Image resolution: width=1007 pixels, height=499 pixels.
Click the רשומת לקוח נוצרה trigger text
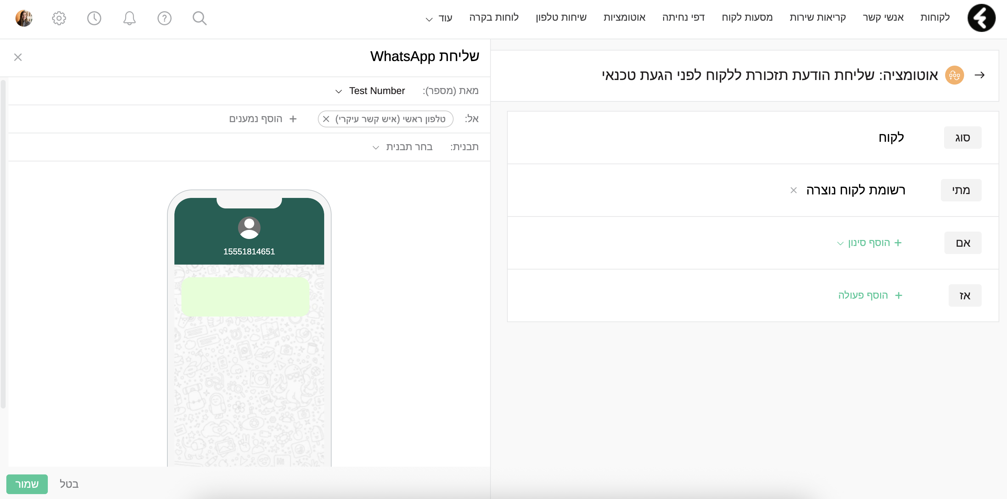tap(856, 191)
